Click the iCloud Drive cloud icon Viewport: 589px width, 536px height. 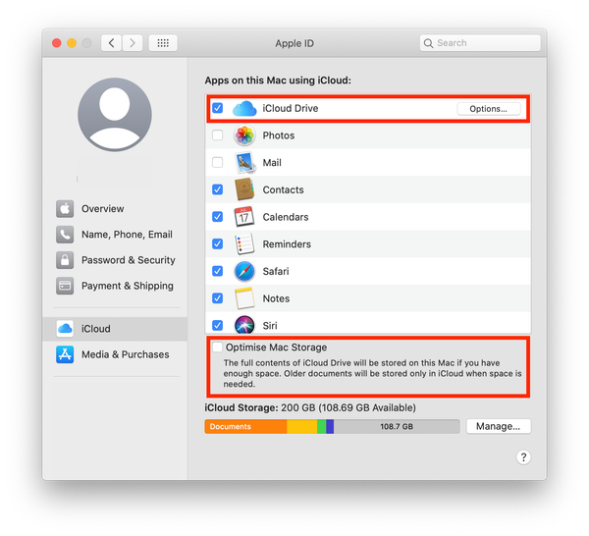click(244, 109)
